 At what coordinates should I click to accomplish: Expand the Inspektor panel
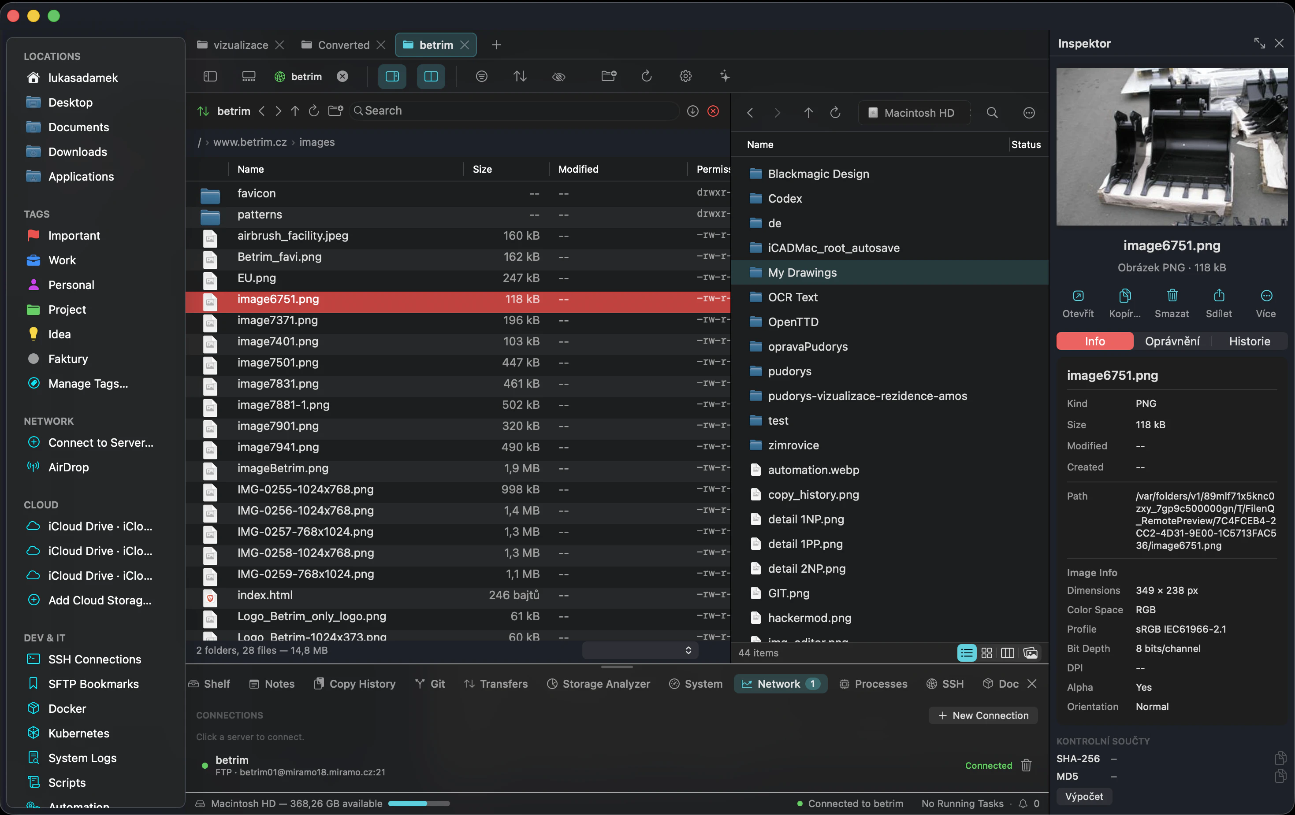[x=1259, y=43]
